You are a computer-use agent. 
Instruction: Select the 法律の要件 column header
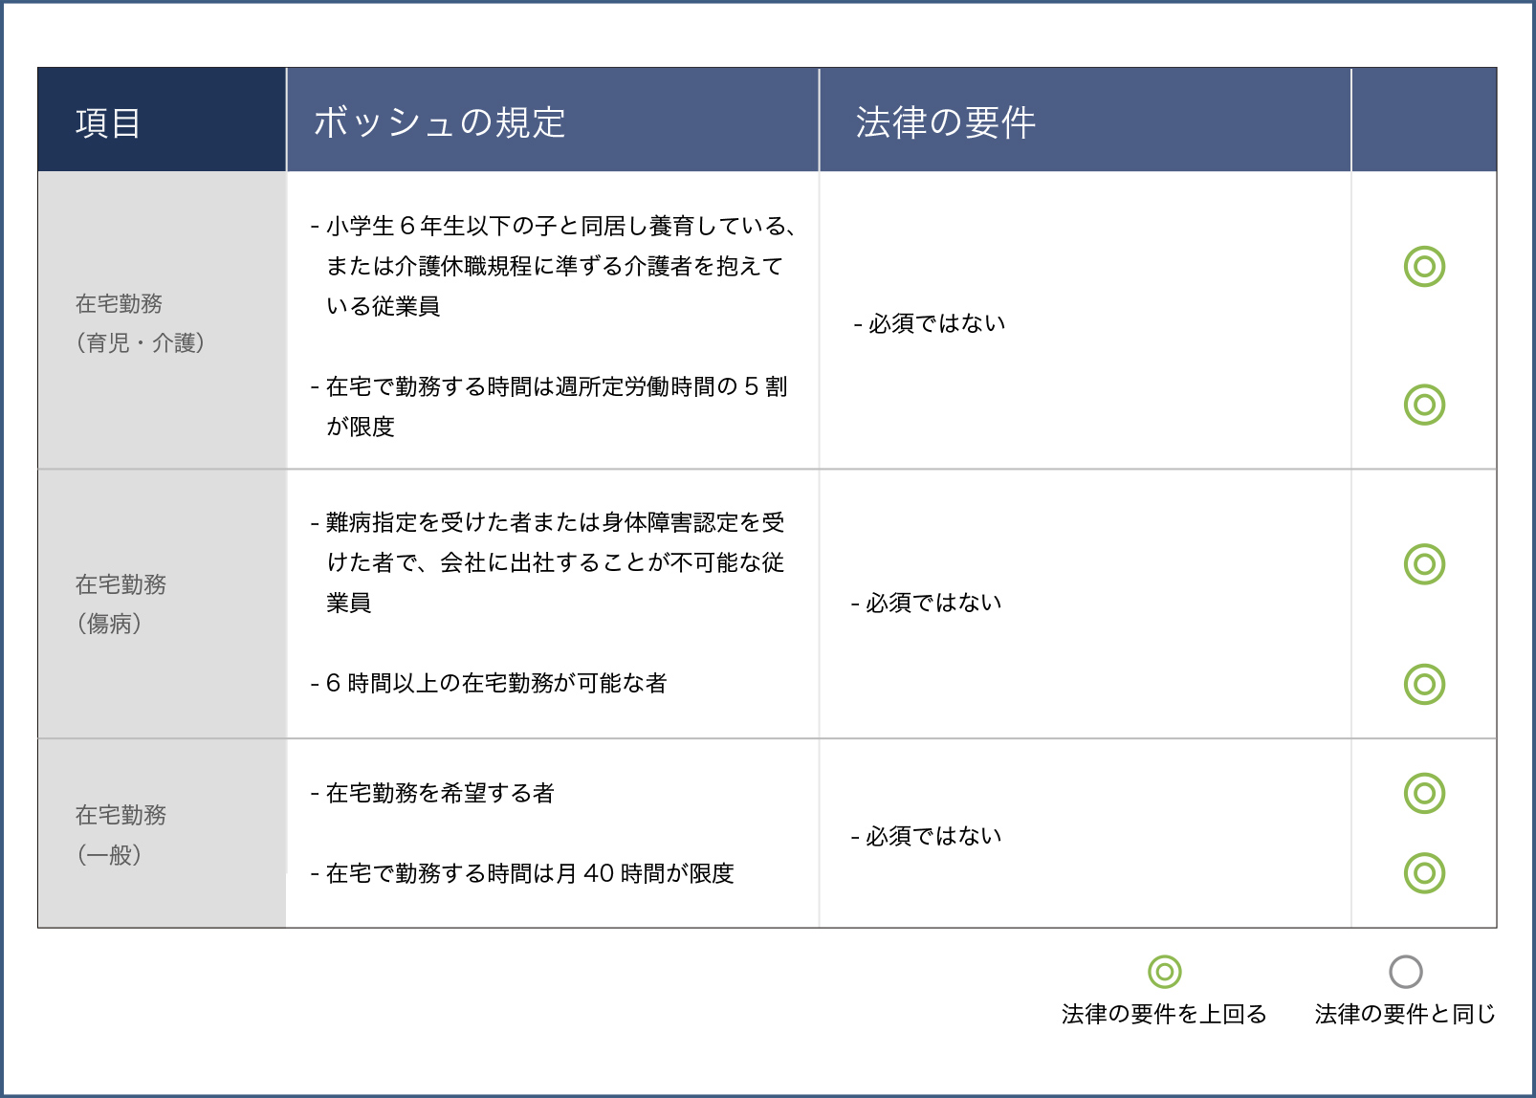pos(1085,121)
